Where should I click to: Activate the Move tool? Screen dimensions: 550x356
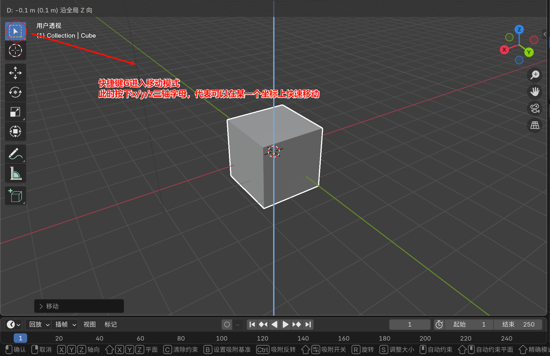coord(15,73)
